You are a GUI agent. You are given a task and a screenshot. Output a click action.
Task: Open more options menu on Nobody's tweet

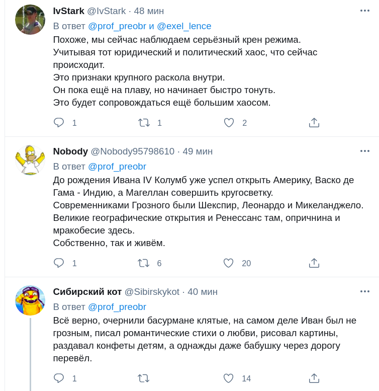364,151
